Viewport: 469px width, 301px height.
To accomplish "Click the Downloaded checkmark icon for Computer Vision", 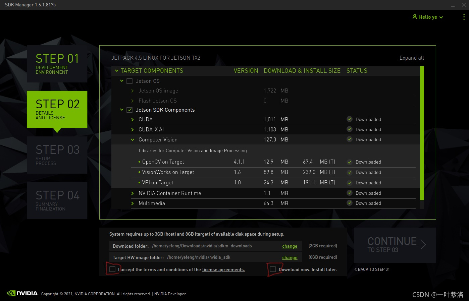I will (x=350, y=139).
